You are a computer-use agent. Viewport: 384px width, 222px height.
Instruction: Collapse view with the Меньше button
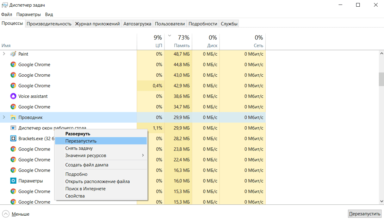point(16,214)
